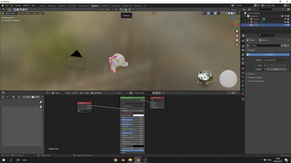Click Scene tab in properties header
This screenshot has width=291, height=163.
(x=251, y=40)
